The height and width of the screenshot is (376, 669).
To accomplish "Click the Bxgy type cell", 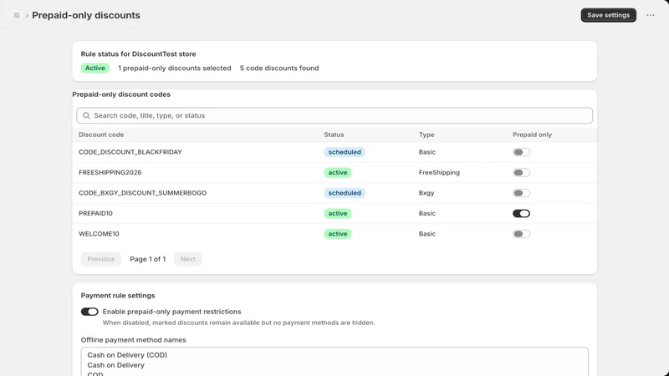I will [x=426, y=193].
